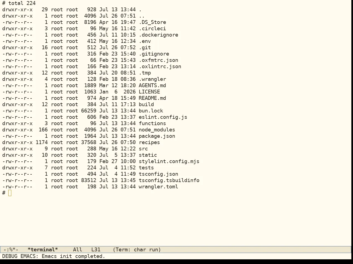The image size is (353, 264).
Task: Click the functions directory name
Action: (152, 123)
